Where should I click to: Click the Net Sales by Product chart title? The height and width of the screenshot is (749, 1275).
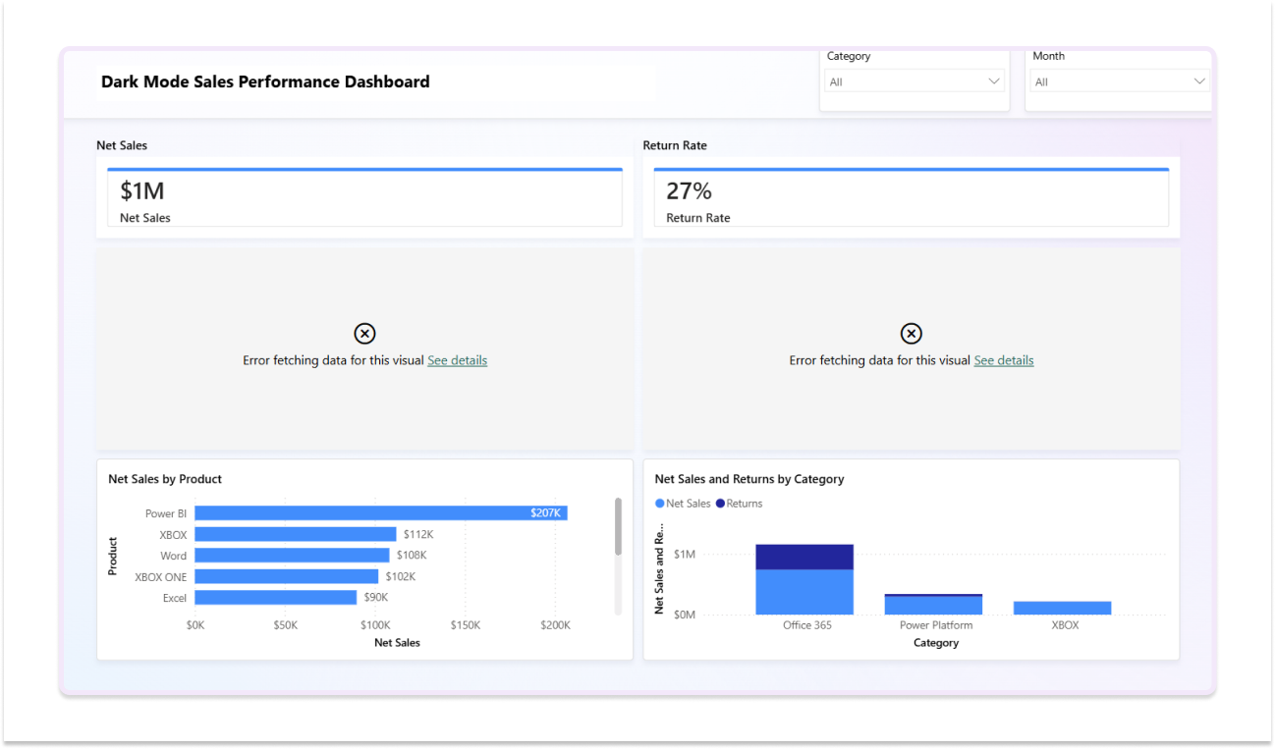coord(165,479)
